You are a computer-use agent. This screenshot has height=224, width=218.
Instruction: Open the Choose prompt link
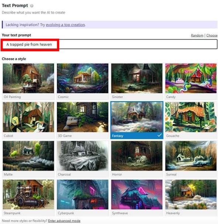coord(212,35)
